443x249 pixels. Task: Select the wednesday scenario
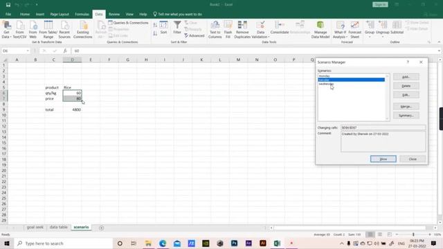351,84
